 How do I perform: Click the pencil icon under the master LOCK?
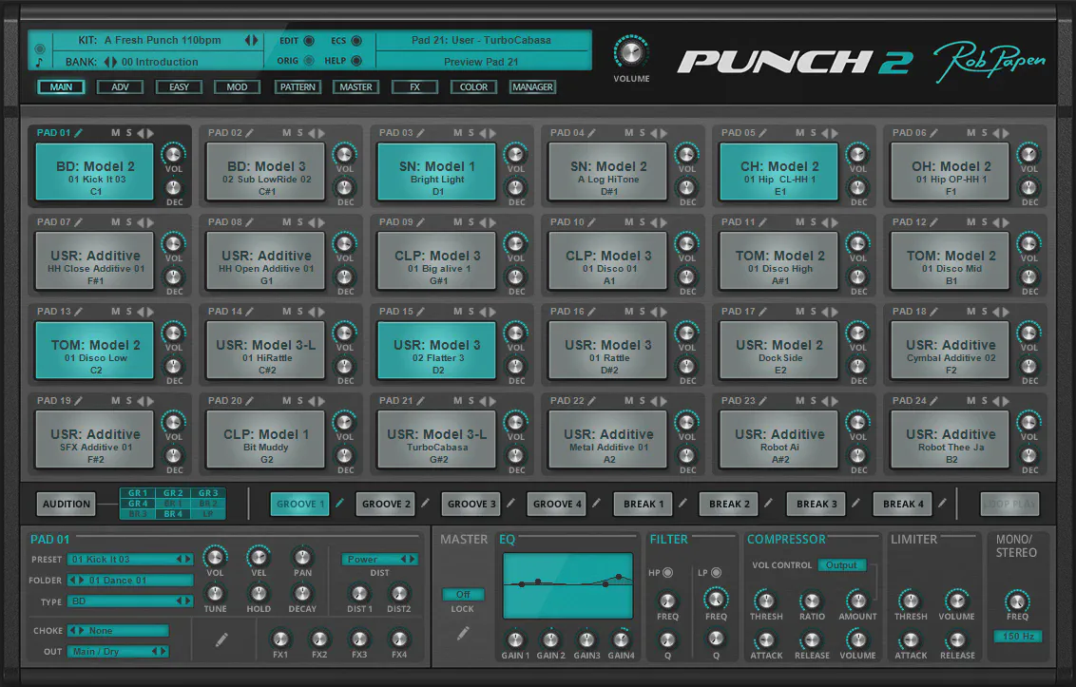point(463,633)
